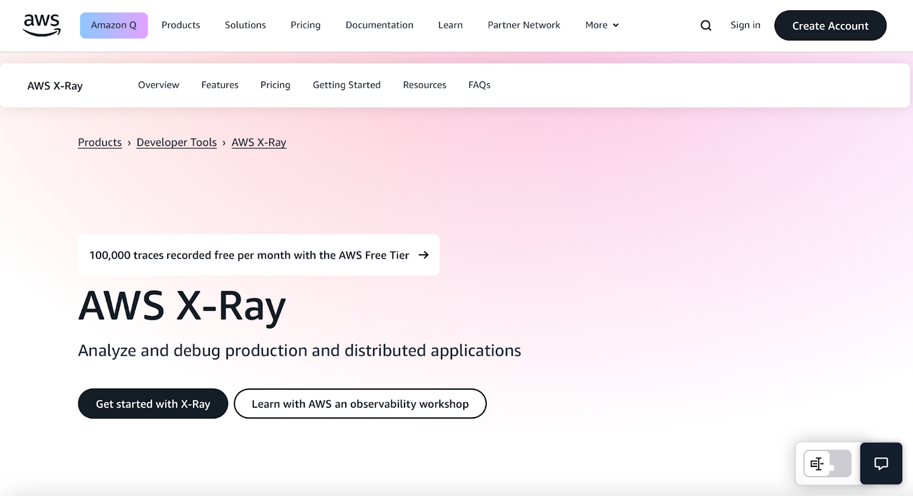Viewport: 913px width, 496px height.
Task: Select the Pricing tab in X-Ray subnav
Action: click(275, 85)
